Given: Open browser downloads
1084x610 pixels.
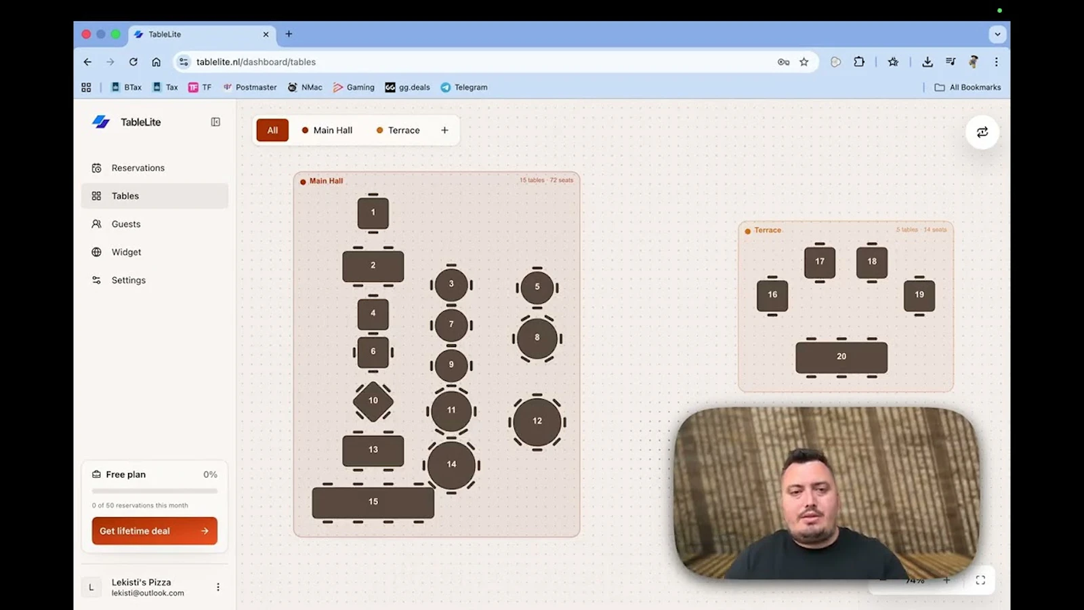Looking at the screenshot, I should [927, 62].
